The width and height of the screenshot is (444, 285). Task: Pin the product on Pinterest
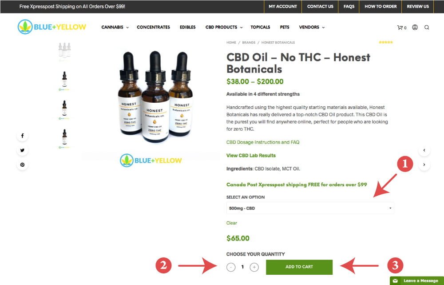point(22,165)
